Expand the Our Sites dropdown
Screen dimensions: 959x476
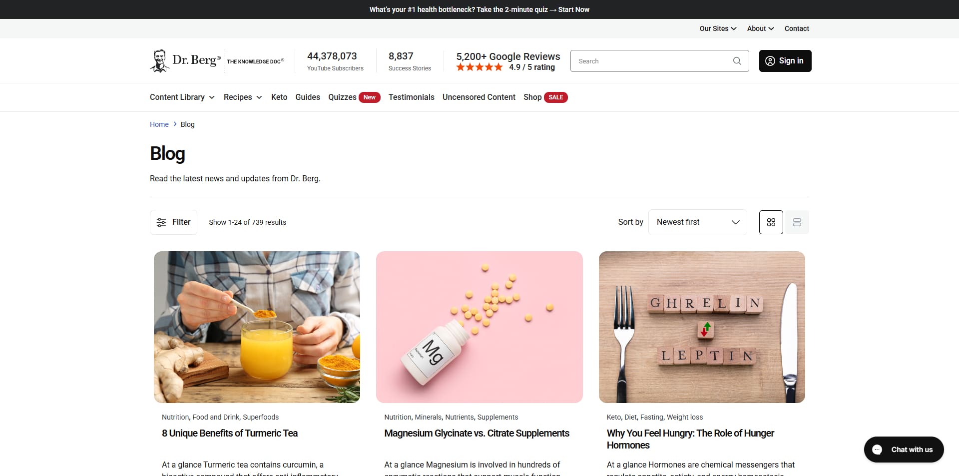(718, 28)
